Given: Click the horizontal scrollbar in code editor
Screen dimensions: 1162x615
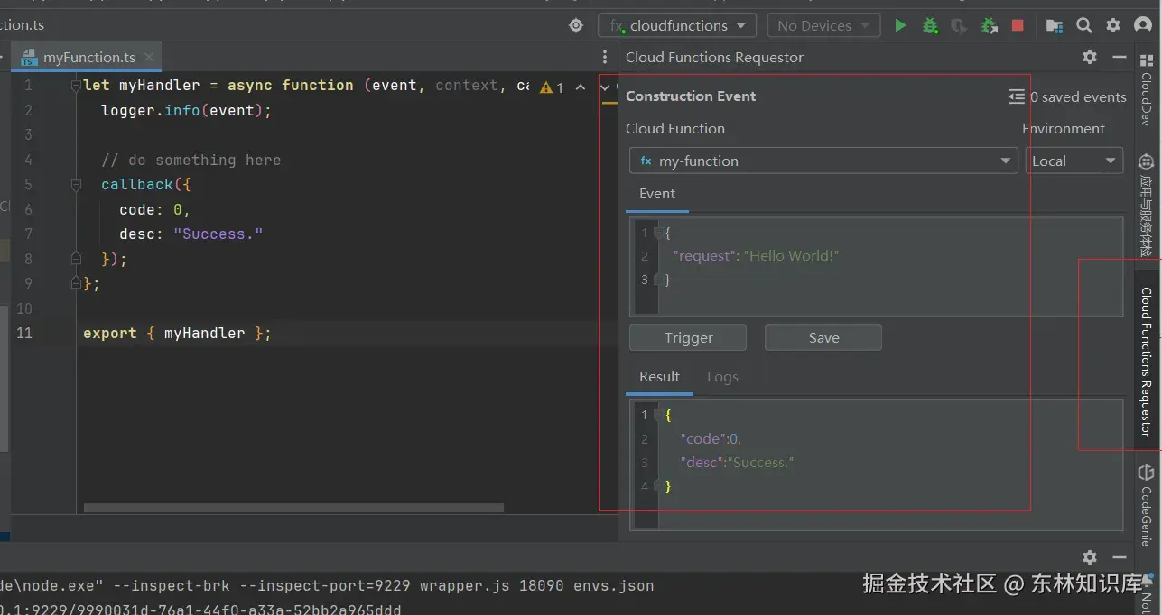Looking at the screenshot, I should click(293, 508).
